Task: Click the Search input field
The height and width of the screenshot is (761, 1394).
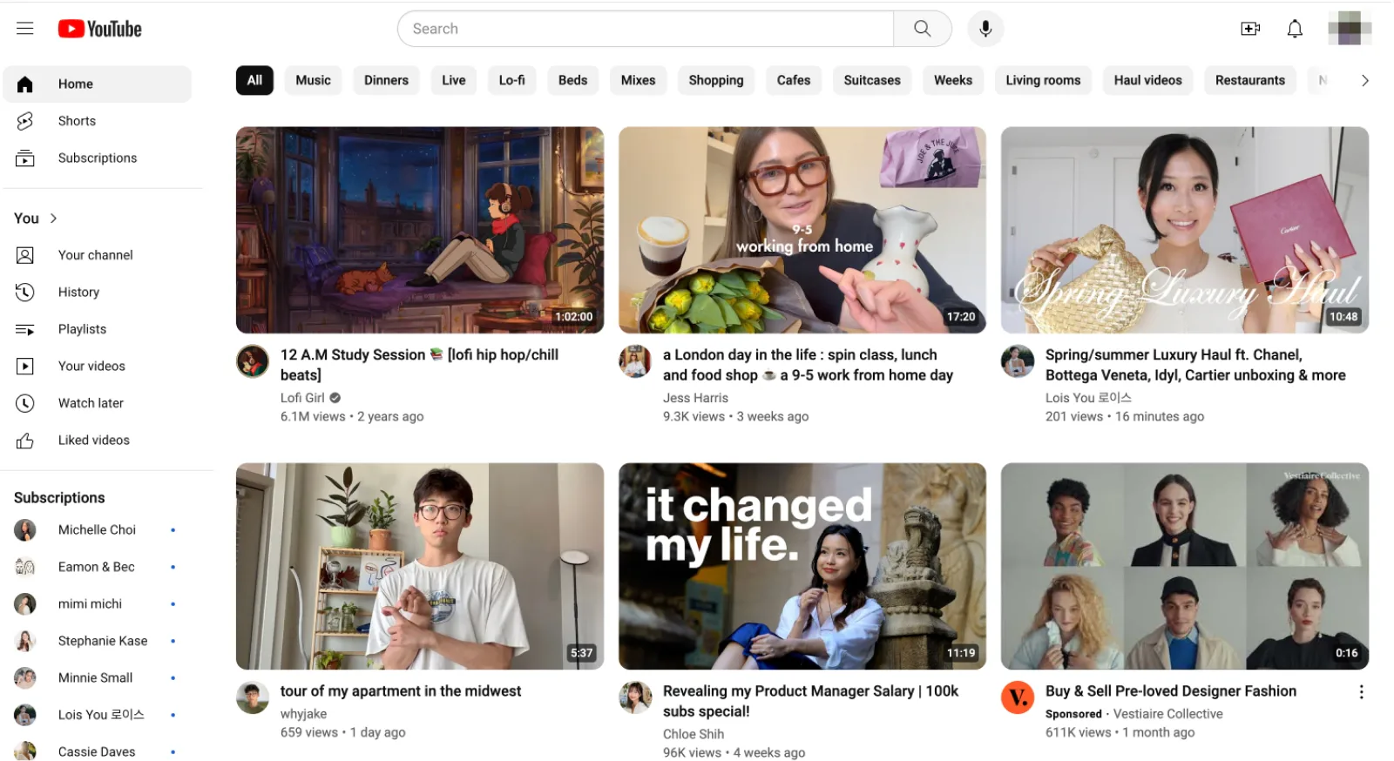Action: (x=645, y=29)
